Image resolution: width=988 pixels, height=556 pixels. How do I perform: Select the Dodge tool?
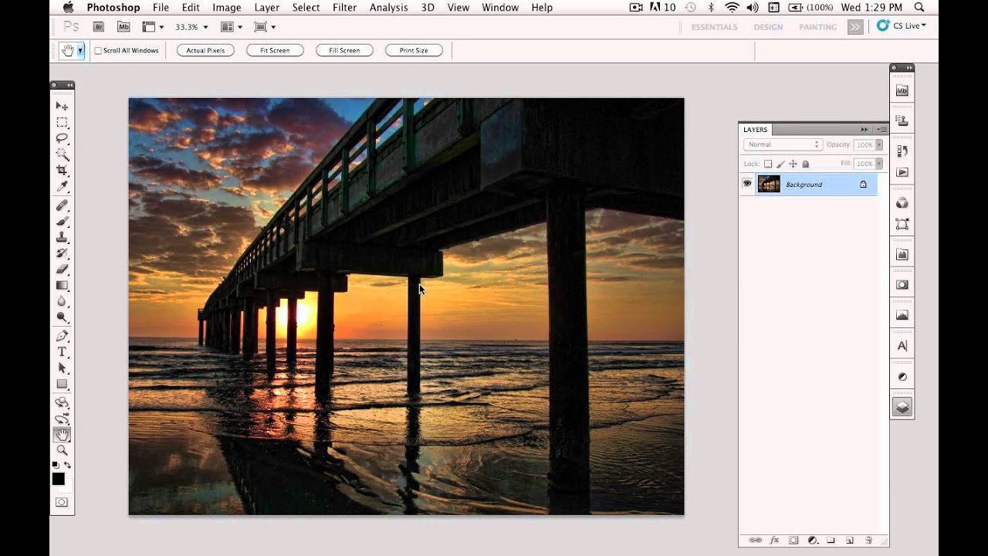pyautogui.click(x=62, y=317)
